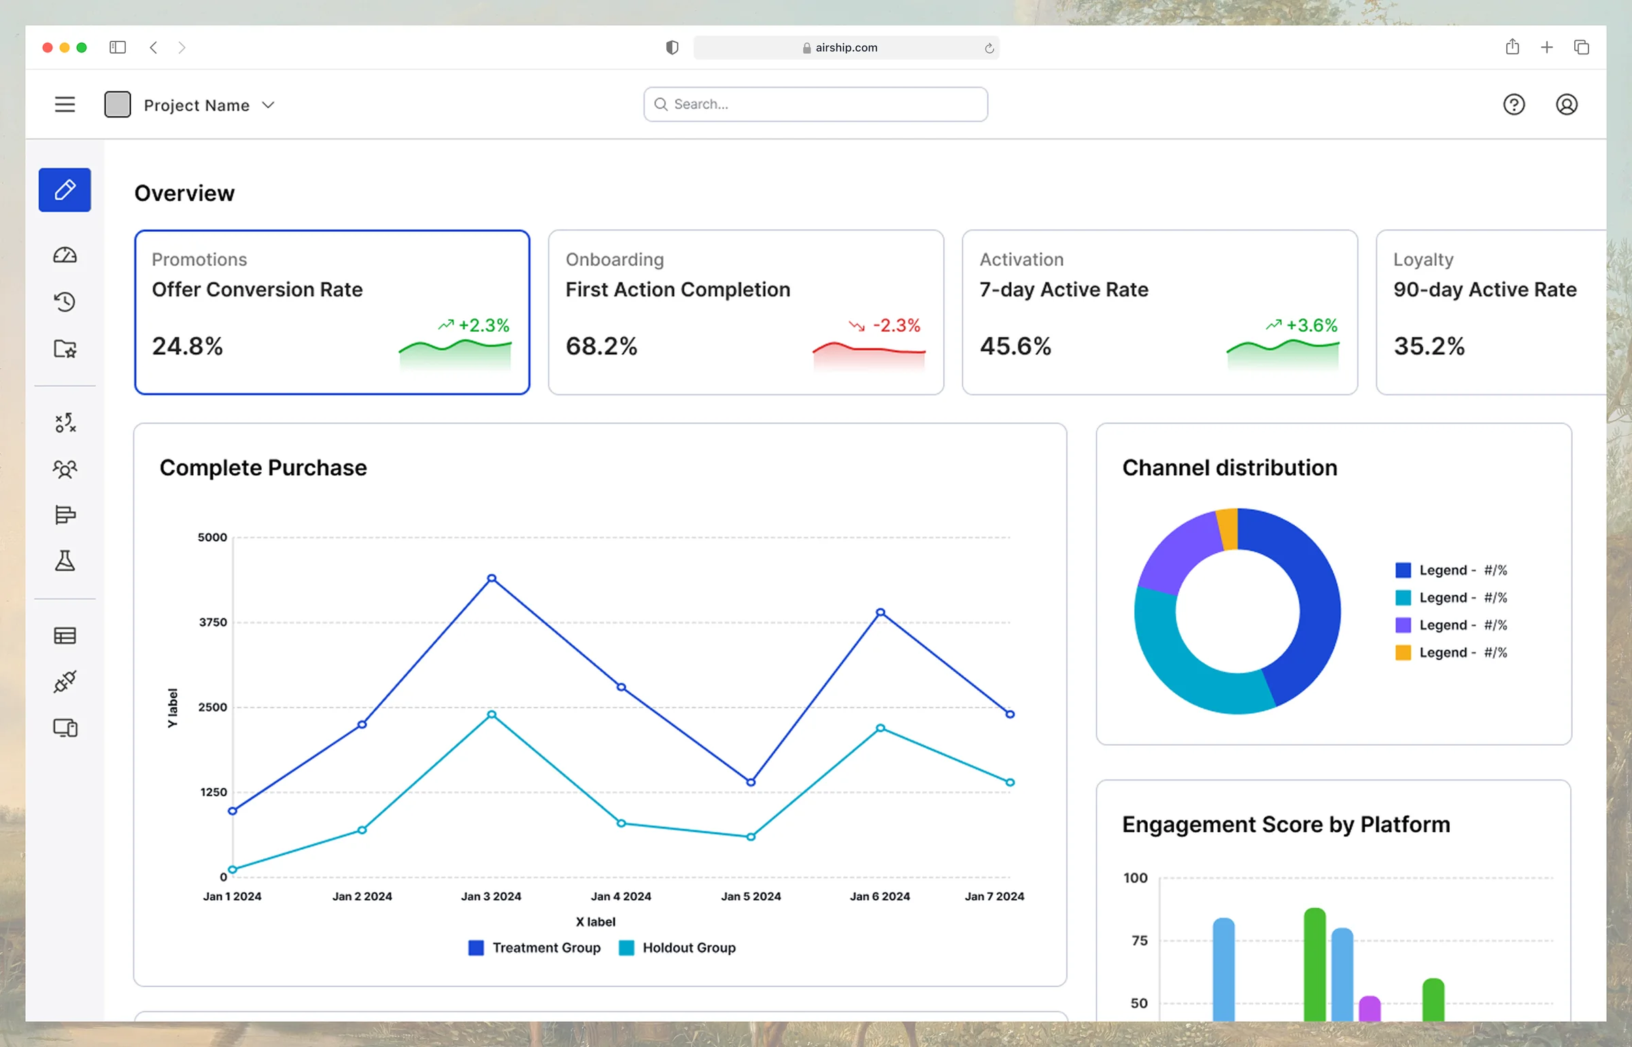
Task: Open the journeys strategy icon
Action: pyautogui.click(x=65, y=423)
